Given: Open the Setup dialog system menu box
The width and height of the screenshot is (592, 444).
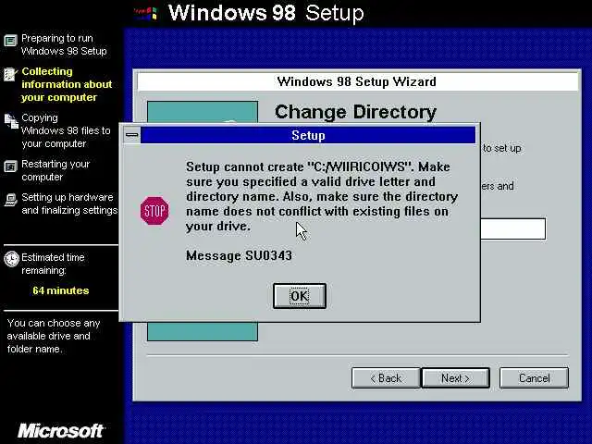Looking at the screenshot, I should click(131, 135).
